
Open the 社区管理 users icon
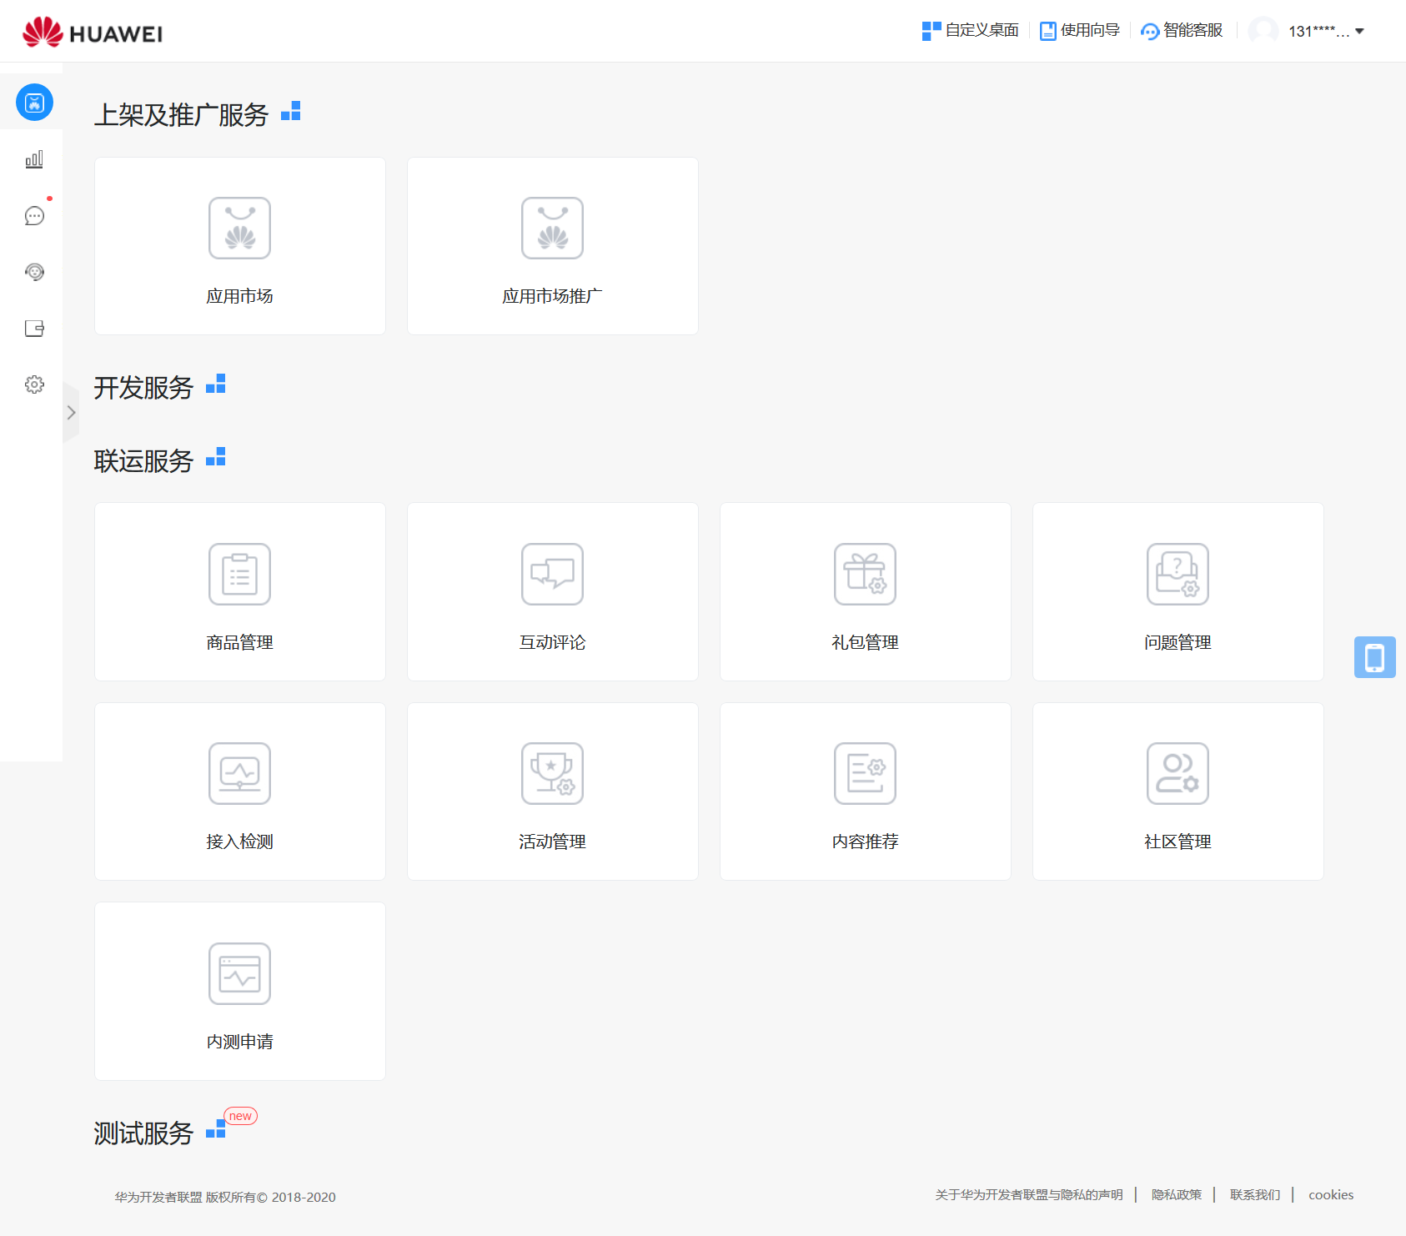1178,773
